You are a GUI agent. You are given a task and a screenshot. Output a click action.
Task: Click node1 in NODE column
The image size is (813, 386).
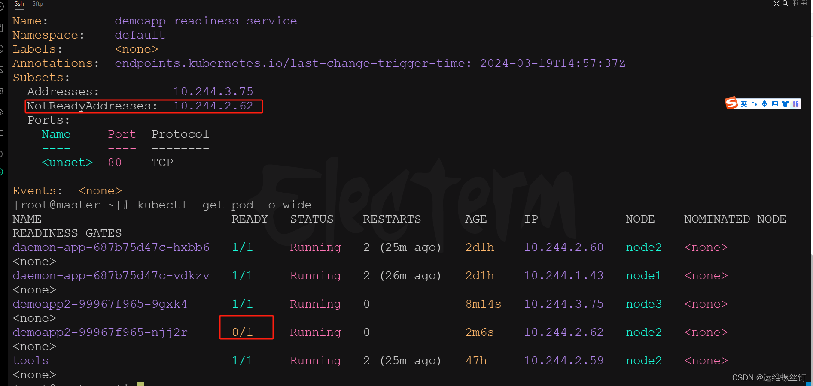coord(644,276)
